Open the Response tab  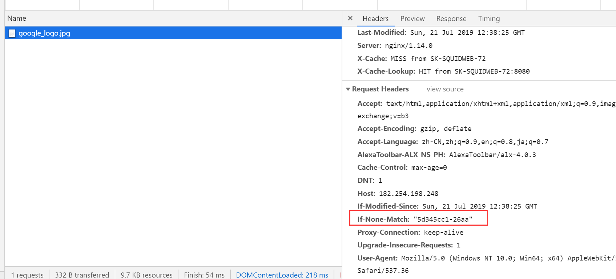click(x=451, y=19)
